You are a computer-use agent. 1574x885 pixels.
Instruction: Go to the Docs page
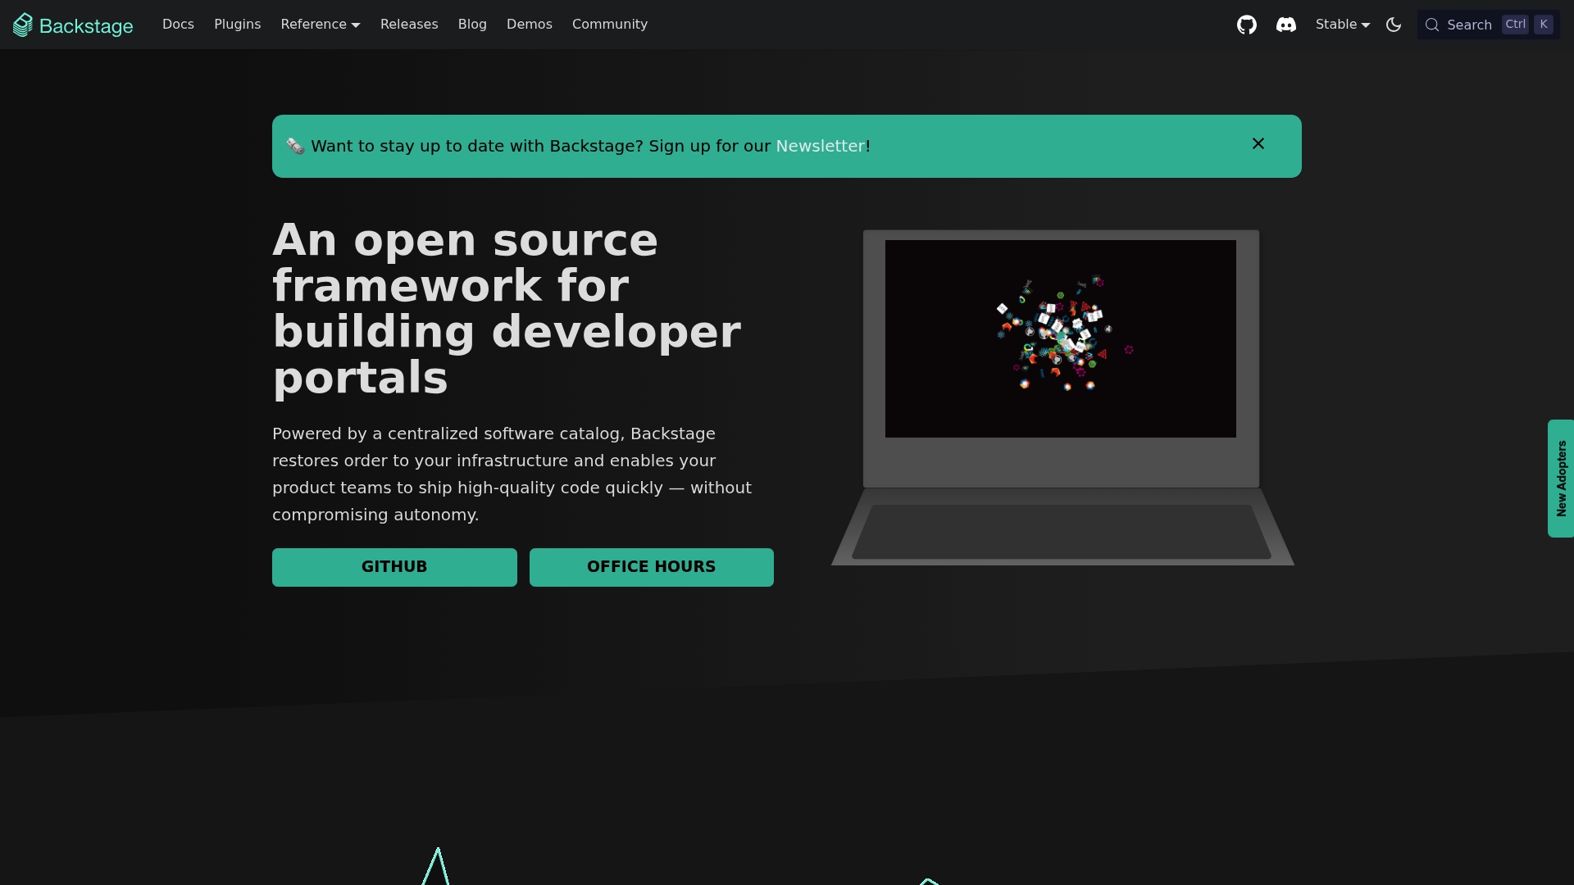pos(178,25)
